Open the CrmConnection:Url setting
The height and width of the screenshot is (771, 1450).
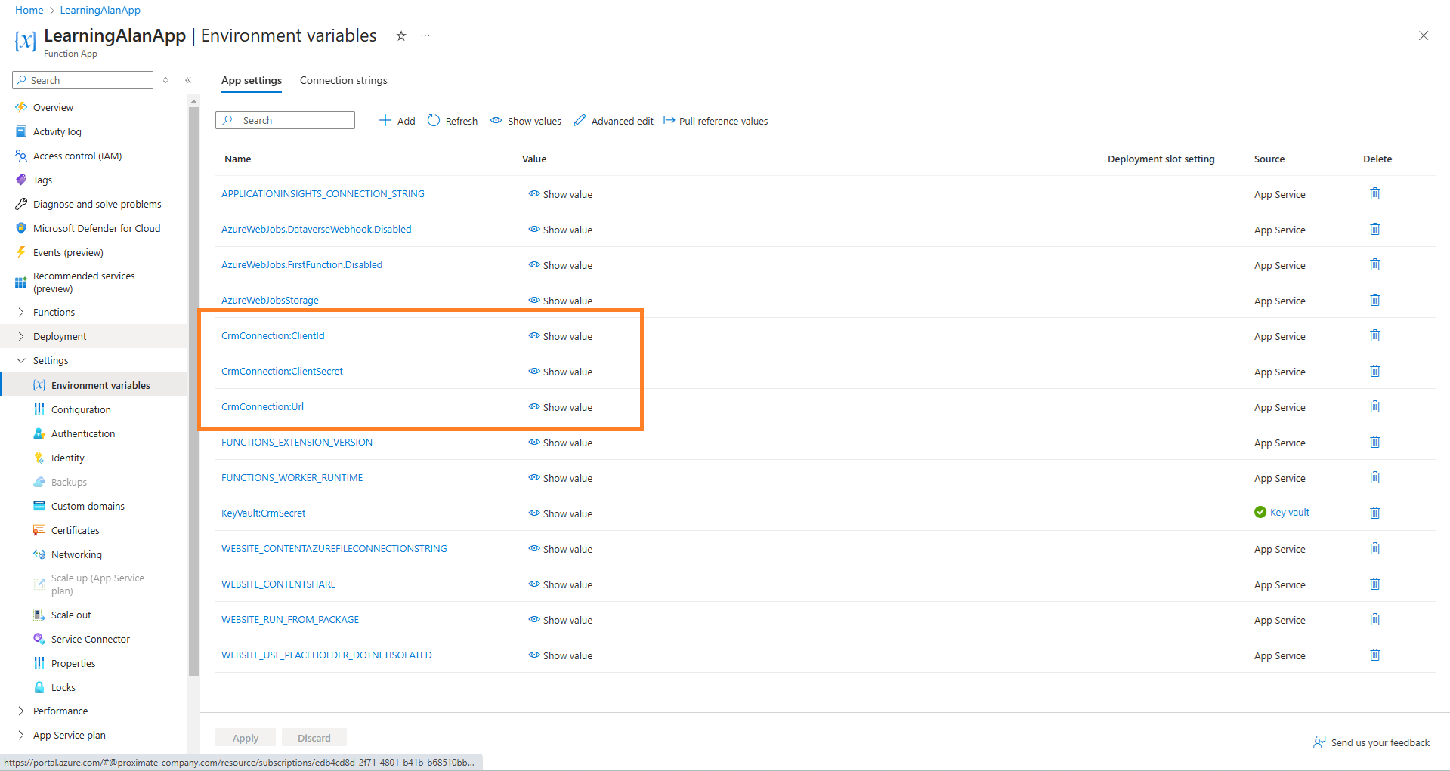(262, 406)
